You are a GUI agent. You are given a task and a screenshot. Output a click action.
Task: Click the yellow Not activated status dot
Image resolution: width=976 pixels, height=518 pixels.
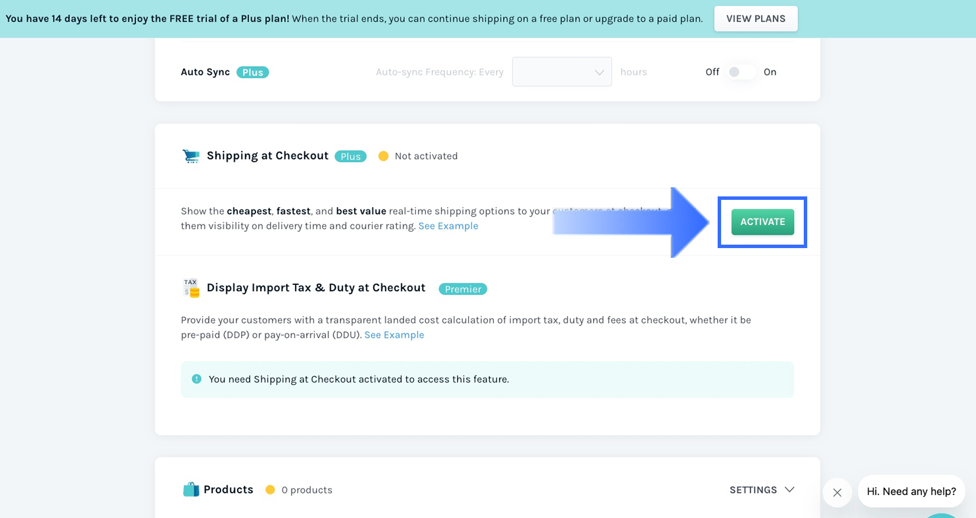tap(384, 156)
